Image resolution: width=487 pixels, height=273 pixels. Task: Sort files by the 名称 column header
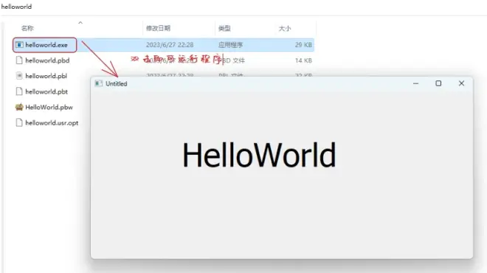point(27,29)
